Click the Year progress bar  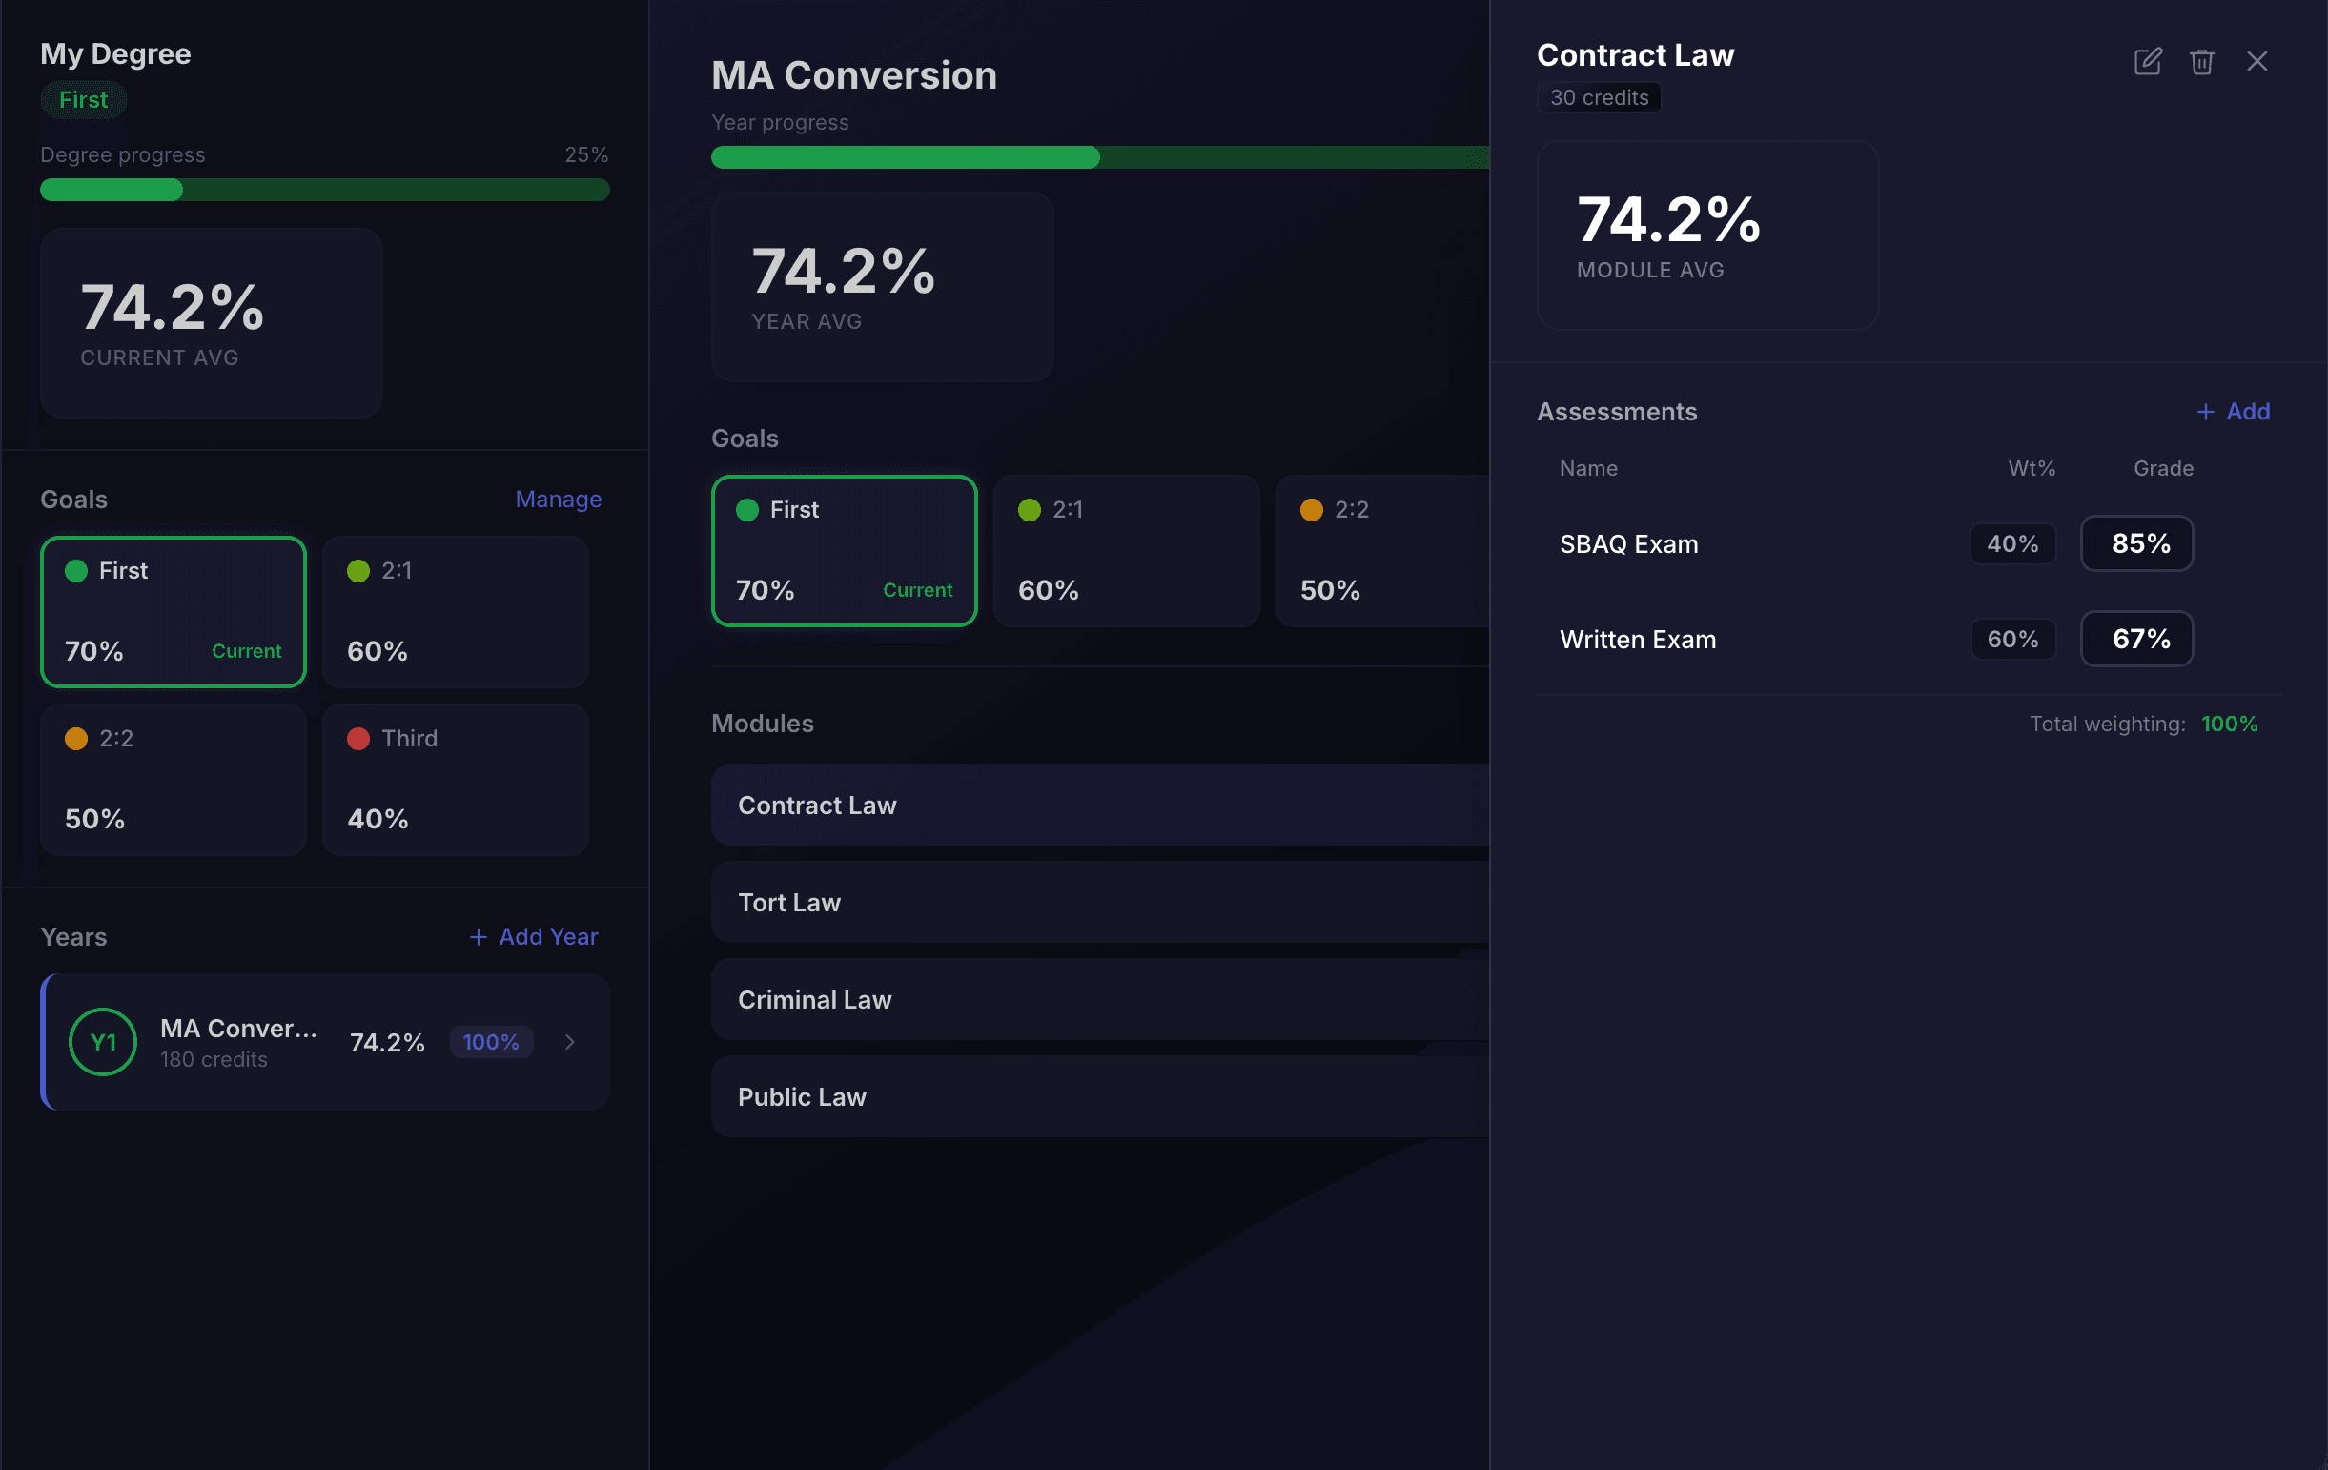(x=1100, y=157)
